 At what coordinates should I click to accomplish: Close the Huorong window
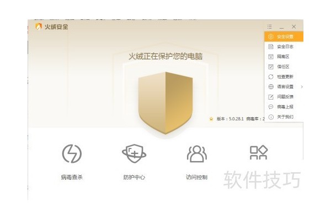click(293, 26)
